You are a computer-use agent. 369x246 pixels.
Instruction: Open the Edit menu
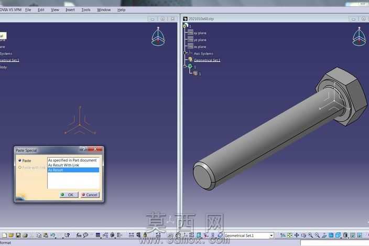pyautogui.click(x=41, y=10)
